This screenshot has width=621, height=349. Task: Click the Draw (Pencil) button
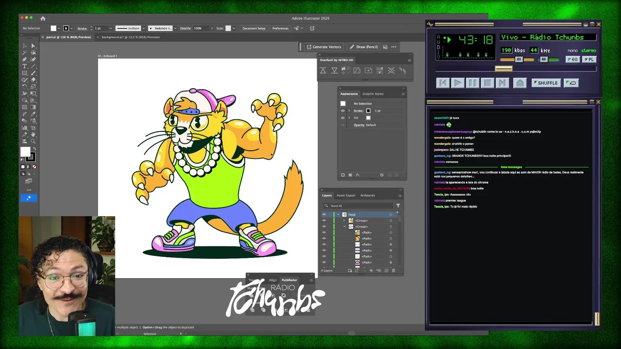(x=363, y=47)
